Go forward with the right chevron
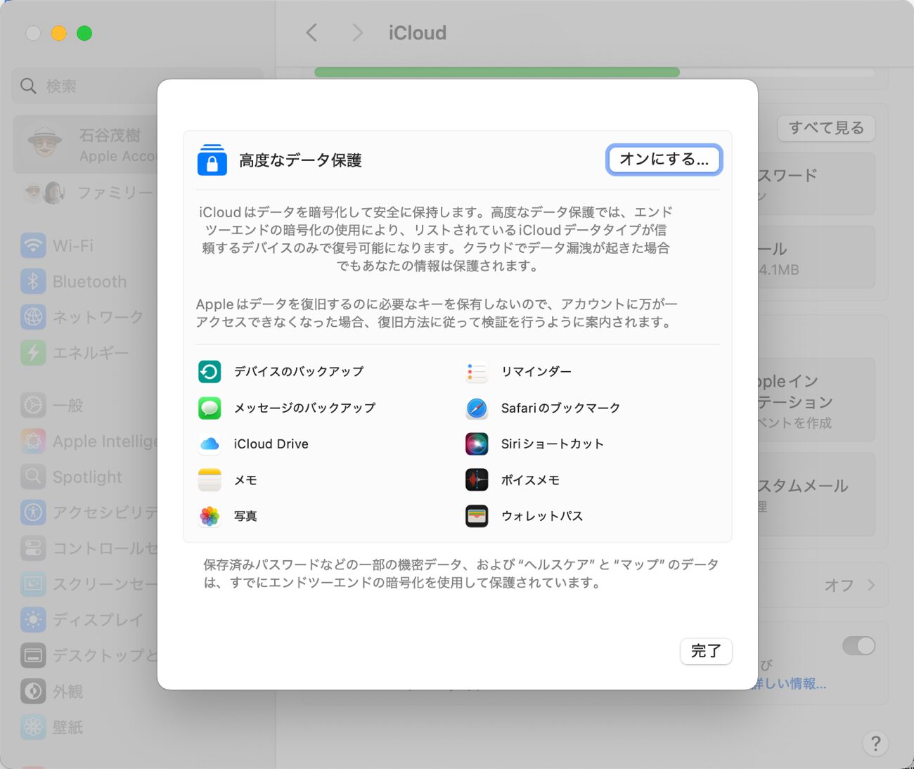The height and width of the screenshot is (769, 914). (x=357, y=33)
